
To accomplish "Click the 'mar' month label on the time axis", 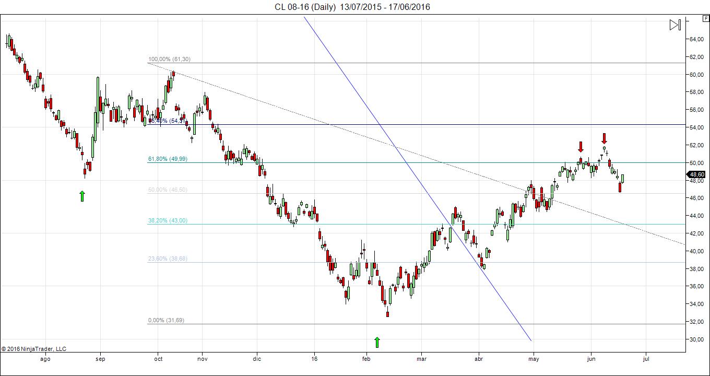I will [x=422, y=359].
